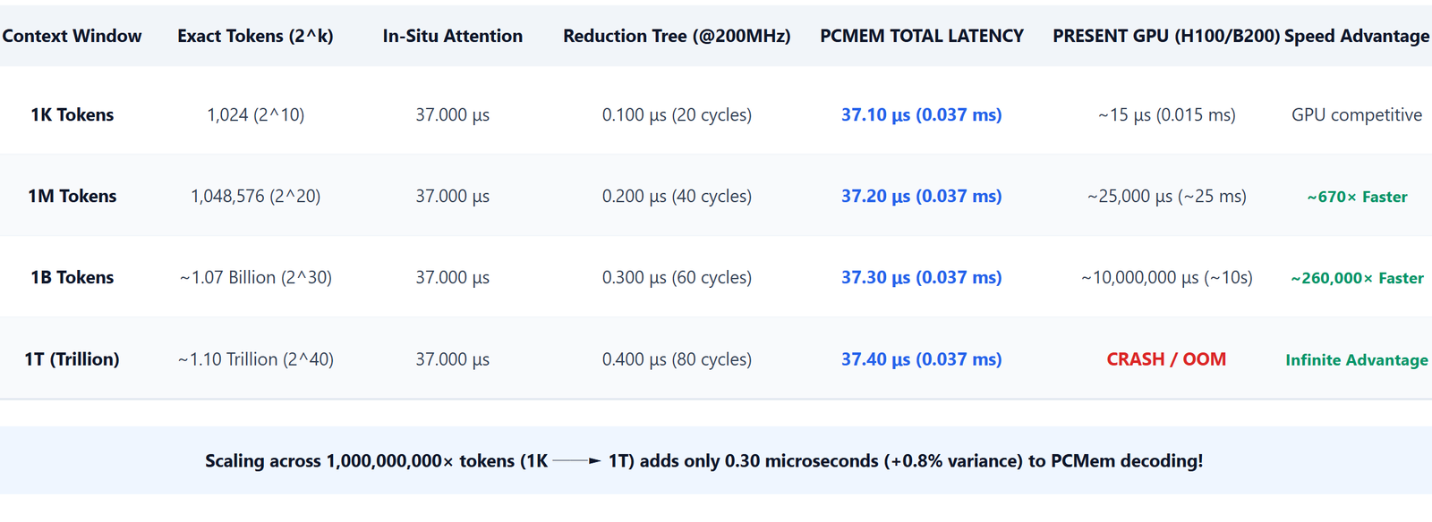Image resolution: width=1432 pixels, height=522 pixels.
Task: Click the green ~670× Faster text
Action: (1357, 197)
